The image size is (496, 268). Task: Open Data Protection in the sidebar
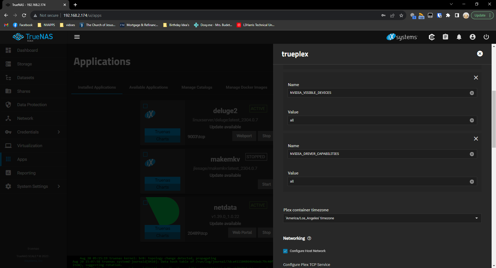coord(33,105)
